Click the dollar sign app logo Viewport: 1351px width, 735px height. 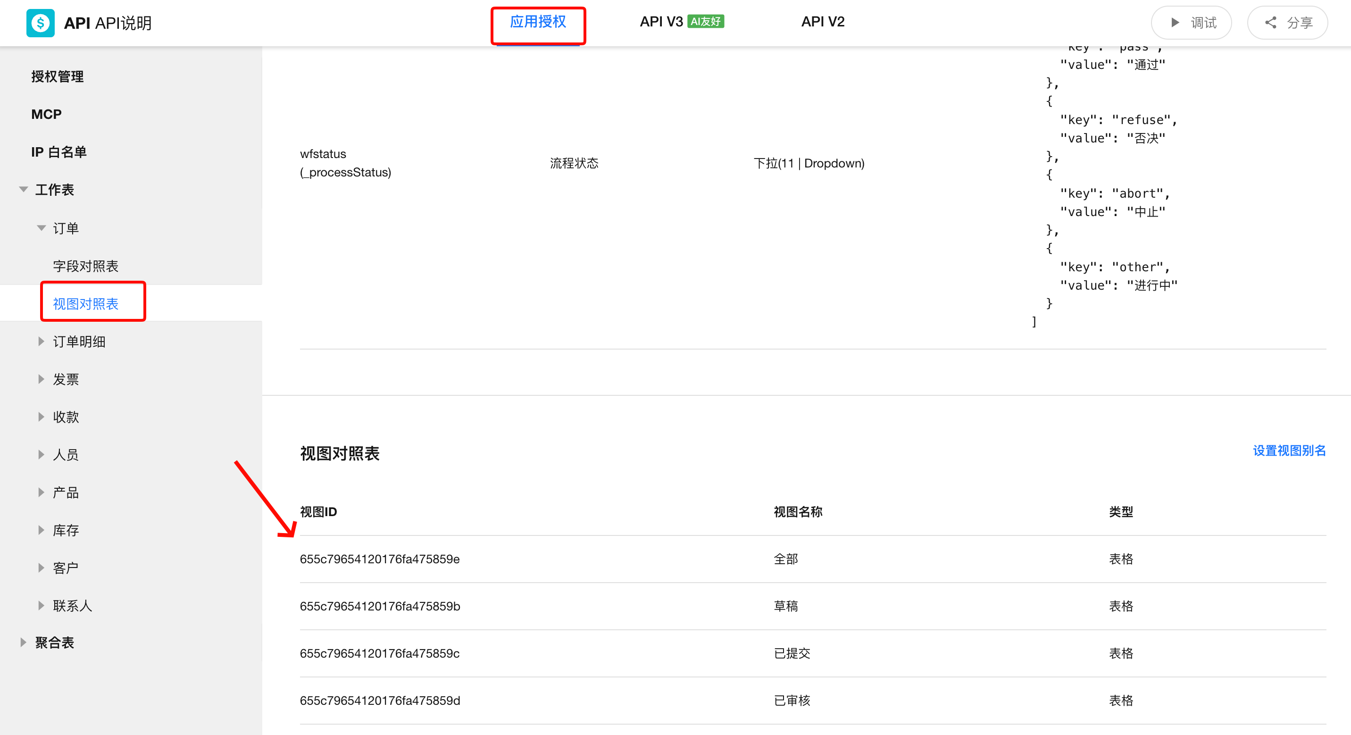pyautogui.click(x=41, y=23)
